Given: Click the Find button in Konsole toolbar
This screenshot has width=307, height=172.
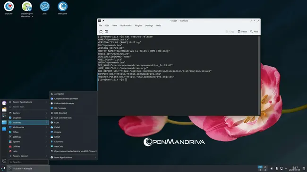Looking at the screenshot, I should 254,31.
